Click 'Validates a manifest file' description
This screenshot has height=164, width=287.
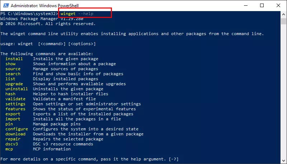pos(64,99)
